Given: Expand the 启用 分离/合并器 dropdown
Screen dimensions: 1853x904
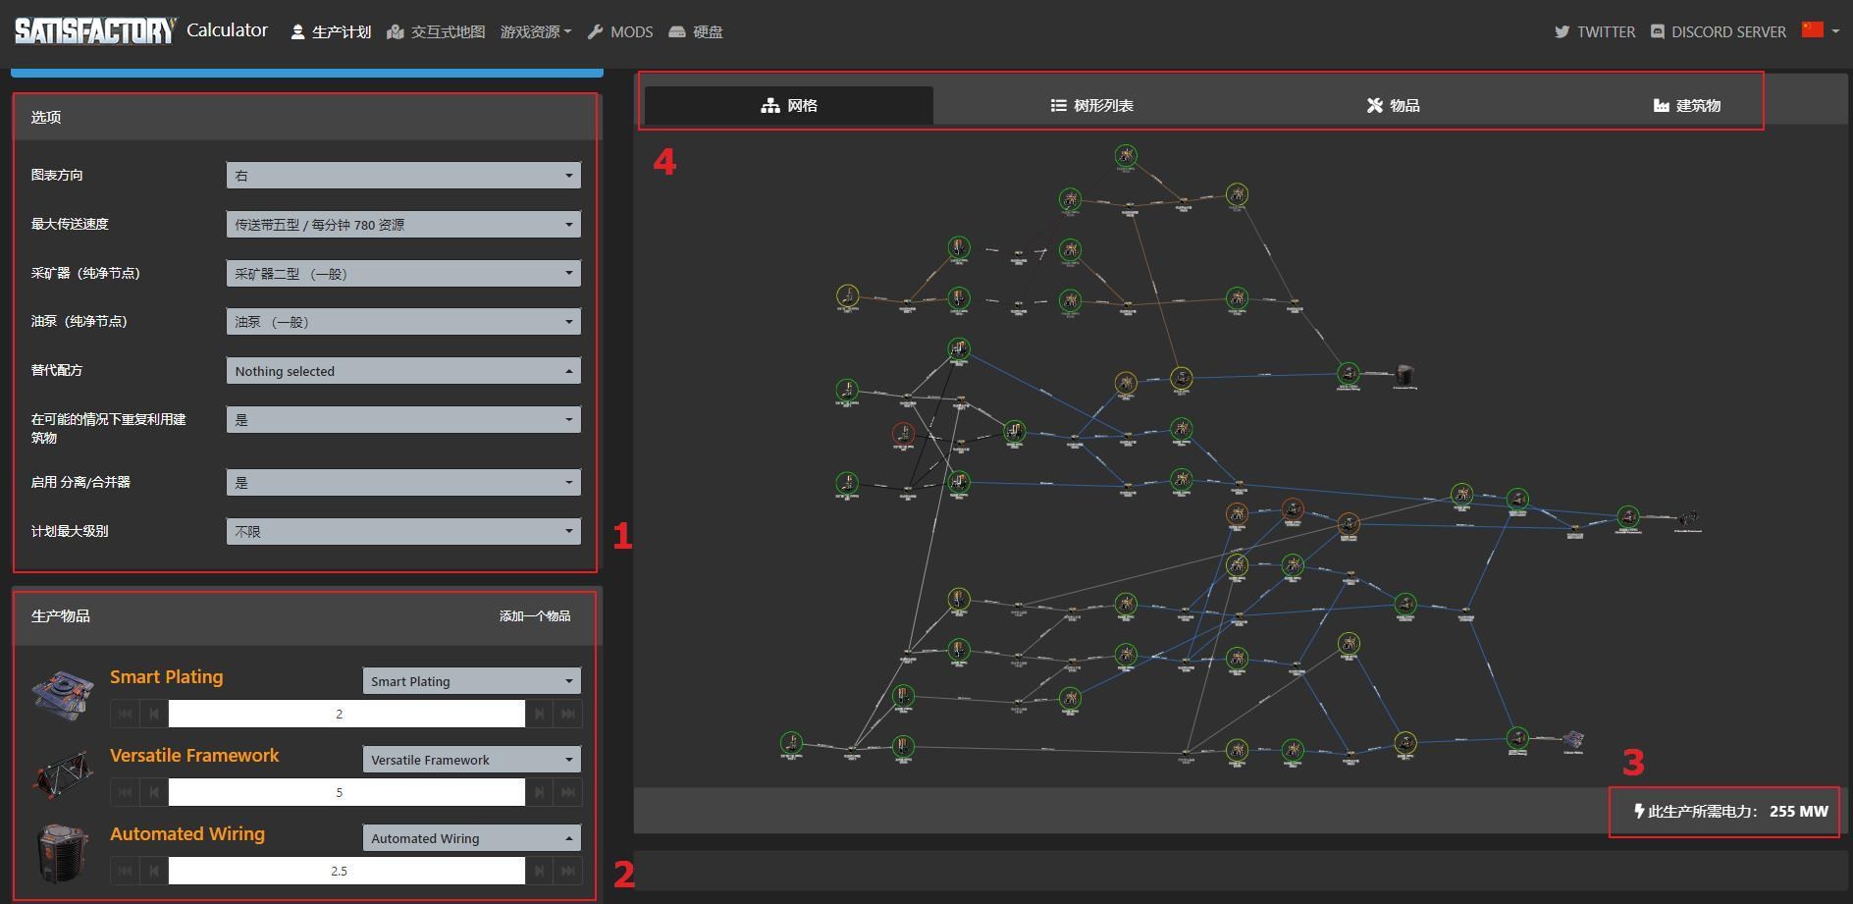Looking at the screenshot, I should (402, 483).
